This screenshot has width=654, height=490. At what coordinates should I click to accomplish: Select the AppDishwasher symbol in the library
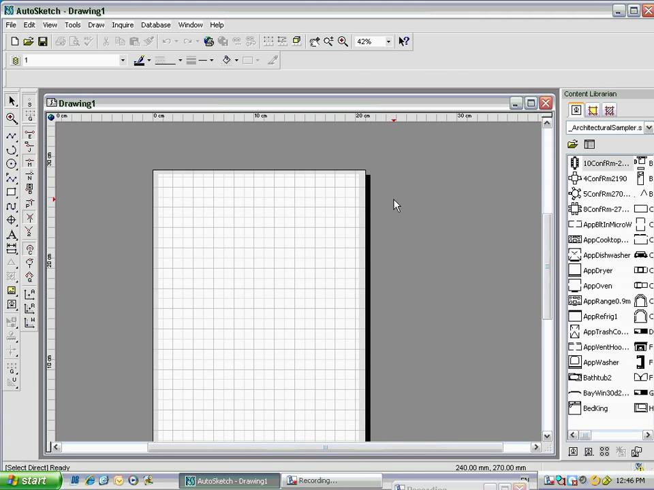coord(599,255)
